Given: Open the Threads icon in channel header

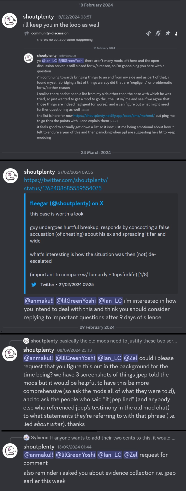Looking at the screenshot, I should coord(149,33).
